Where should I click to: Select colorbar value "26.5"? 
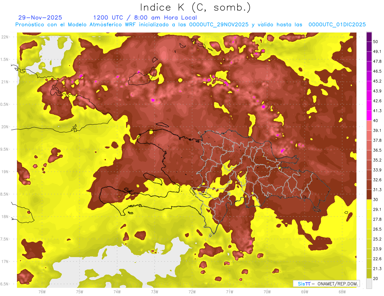pyautogui.click(x=377, y=229)
